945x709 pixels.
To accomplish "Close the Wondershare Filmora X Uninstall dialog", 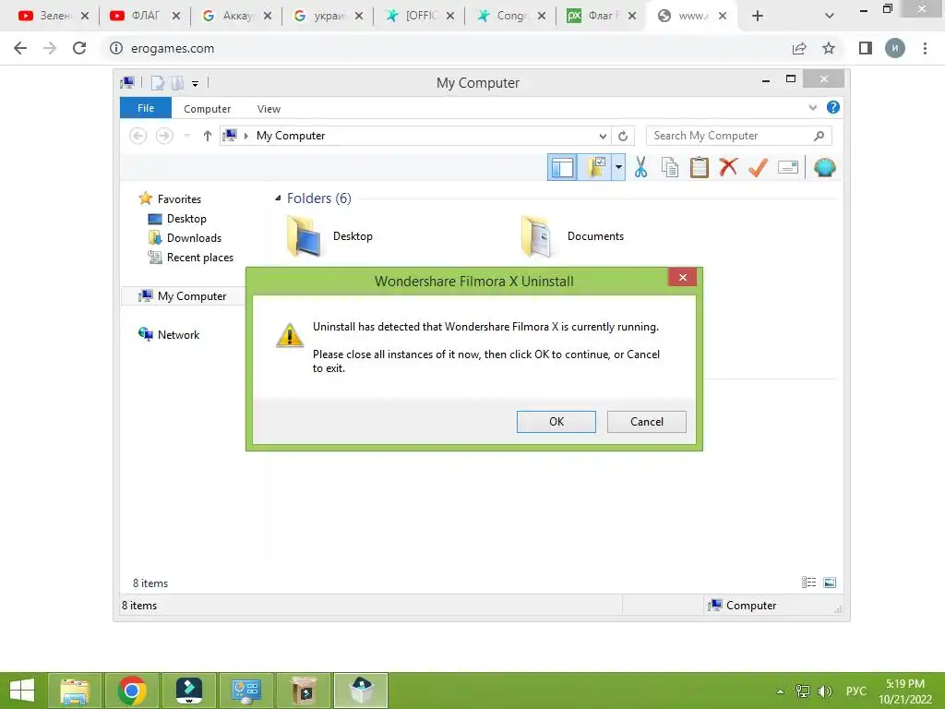I will point(682,277).
